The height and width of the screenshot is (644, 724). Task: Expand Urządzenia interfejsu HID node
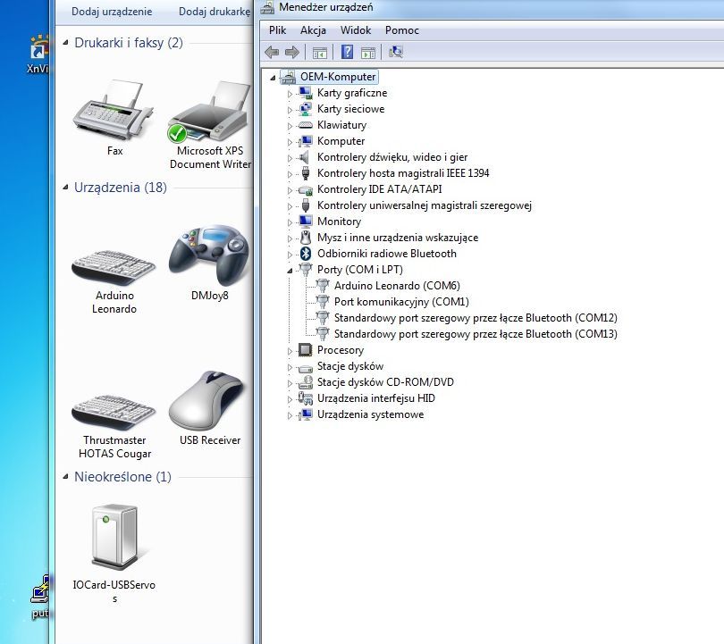coord(290,399)
